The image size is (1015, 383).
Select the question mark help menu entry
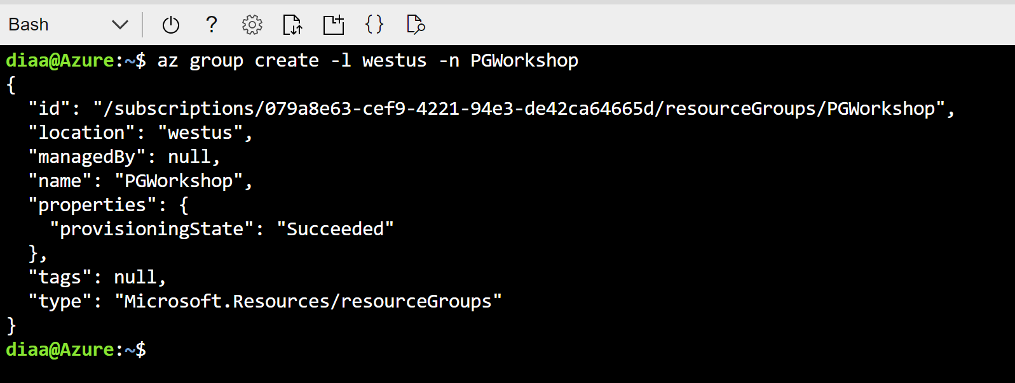pos(210,25)
